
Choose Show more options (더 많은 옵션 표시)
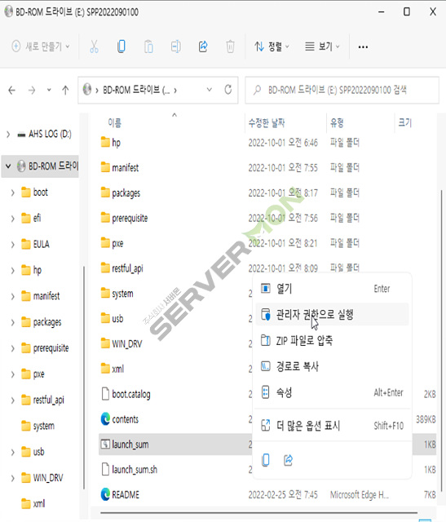click(x=332, y=425)
